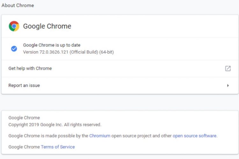
Task: Click the blue up-to-date checkmark icon
Action: [14, 49]
